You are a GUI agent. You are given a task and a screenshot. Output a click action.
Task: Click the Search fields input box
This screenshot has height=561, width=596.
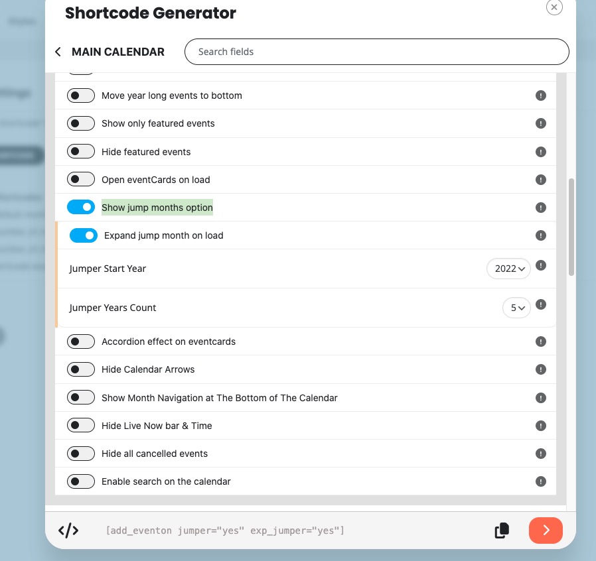[377, 52]
